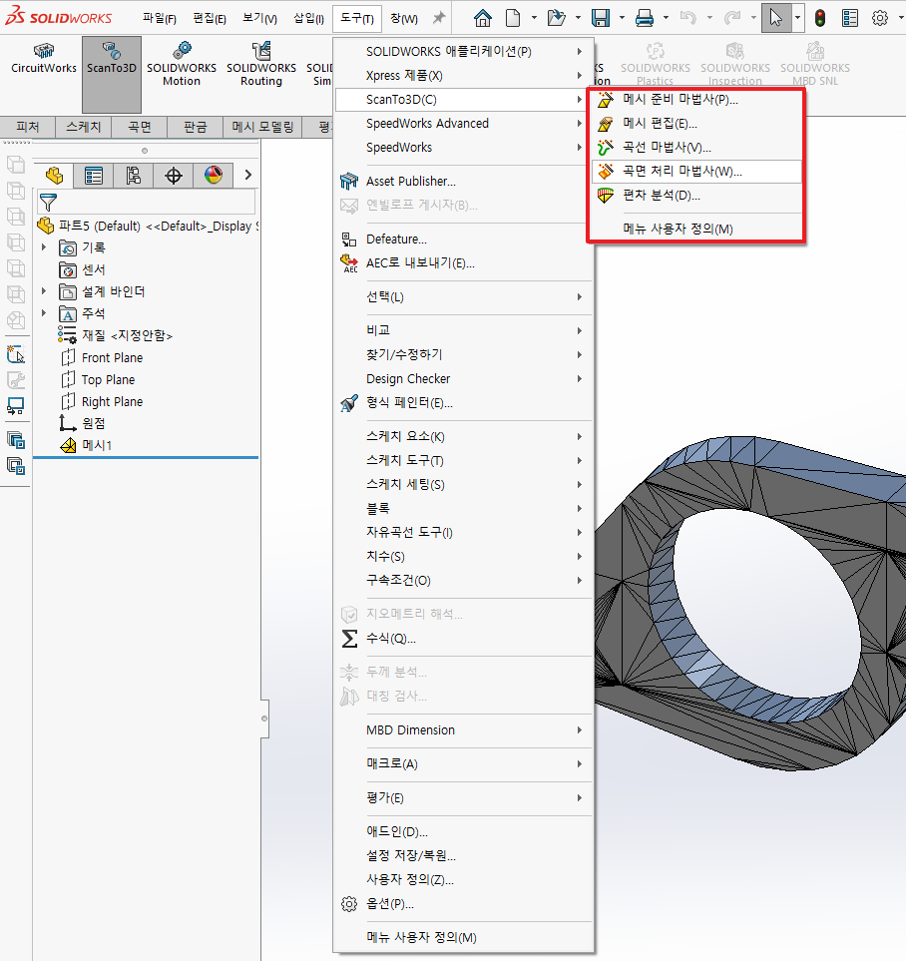
Task: Print using the printer icon
Action: pyautogui.click(x=645, y=18)
